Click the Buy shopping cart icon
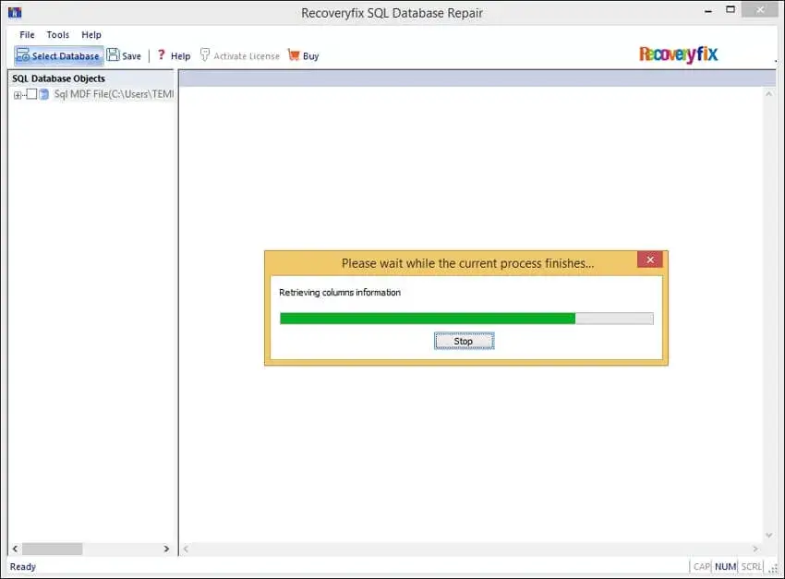Viewport: 785px width, 579px height. click(294, 54)
